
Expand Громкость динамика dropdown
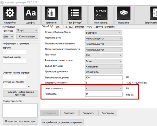coord(104,72)
